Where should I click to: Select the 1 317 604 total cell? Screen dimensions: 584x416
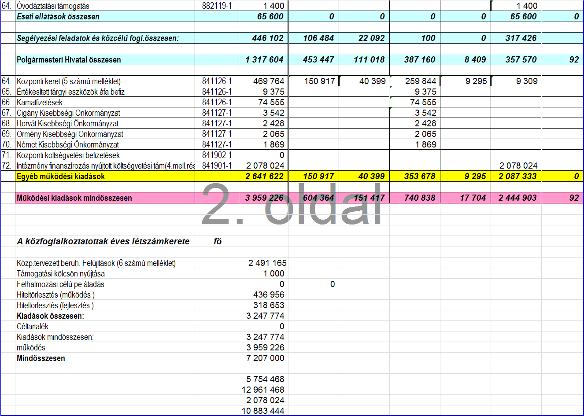tap(264, 59)
